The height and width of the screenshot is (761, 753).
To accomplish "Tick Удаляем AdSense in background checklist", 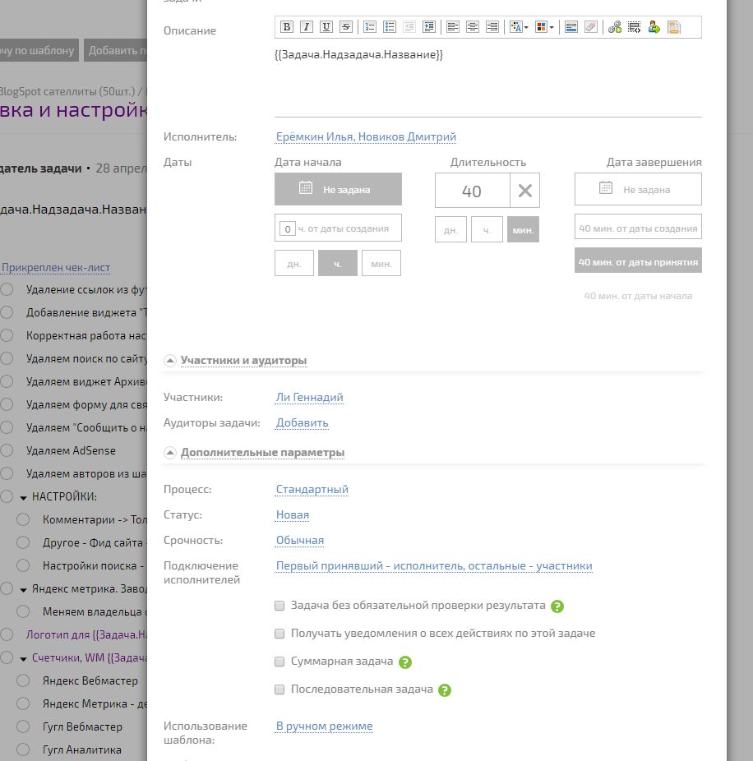I will tap(7, 450).
